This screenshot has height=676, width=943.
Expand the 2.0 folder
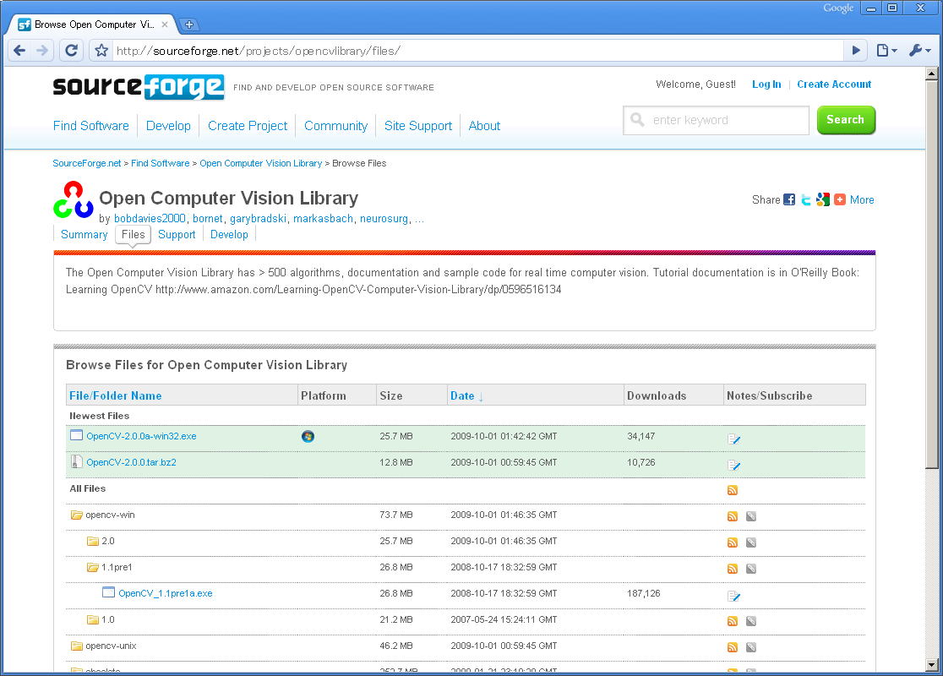click(x=93, y=541)
